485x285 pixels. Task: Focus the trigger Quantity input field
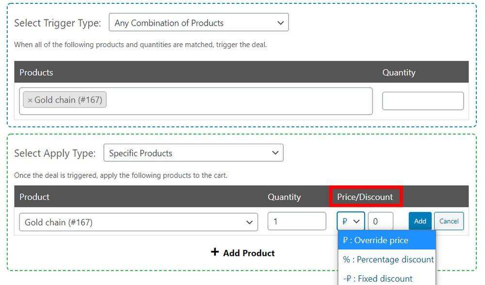coord(422,101)
